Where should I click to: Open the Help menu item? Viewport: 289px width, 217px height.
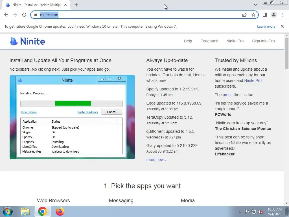click(x=188, y=41)
